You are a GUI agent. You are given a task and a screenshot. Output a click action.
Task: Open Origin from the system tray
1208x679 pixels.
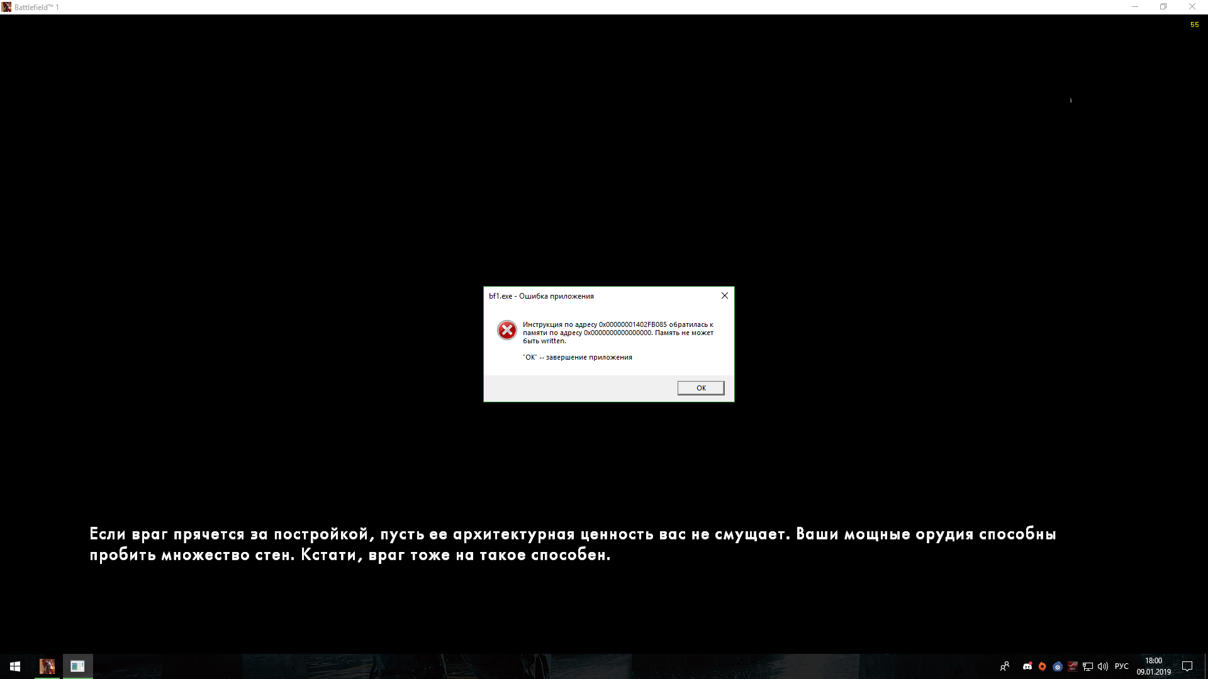click(1043, 666)
